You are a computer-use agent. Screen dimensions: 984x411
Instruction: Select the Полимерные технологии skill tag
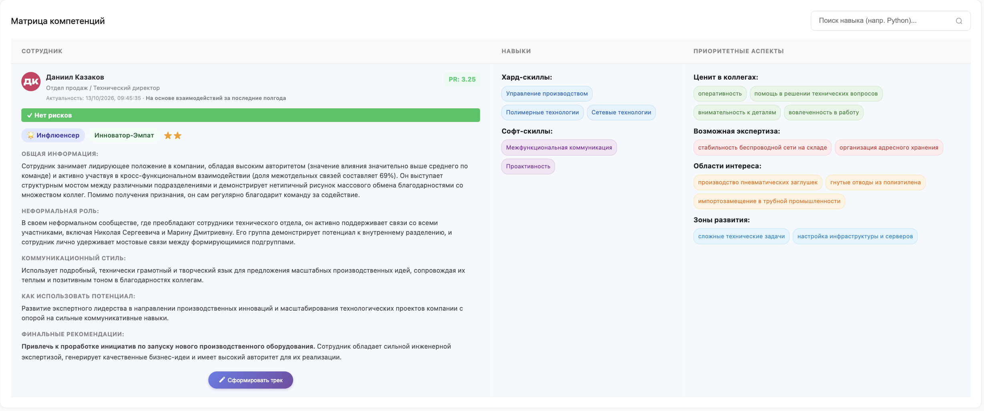pos(542,112)
